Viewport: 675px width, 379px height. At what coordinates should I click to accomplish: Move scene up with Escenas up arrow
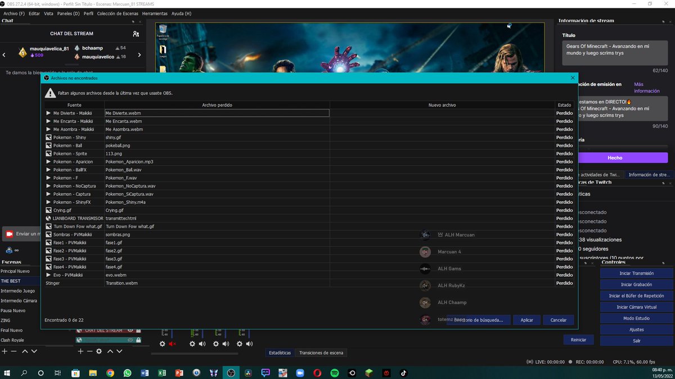click(25, 351)
